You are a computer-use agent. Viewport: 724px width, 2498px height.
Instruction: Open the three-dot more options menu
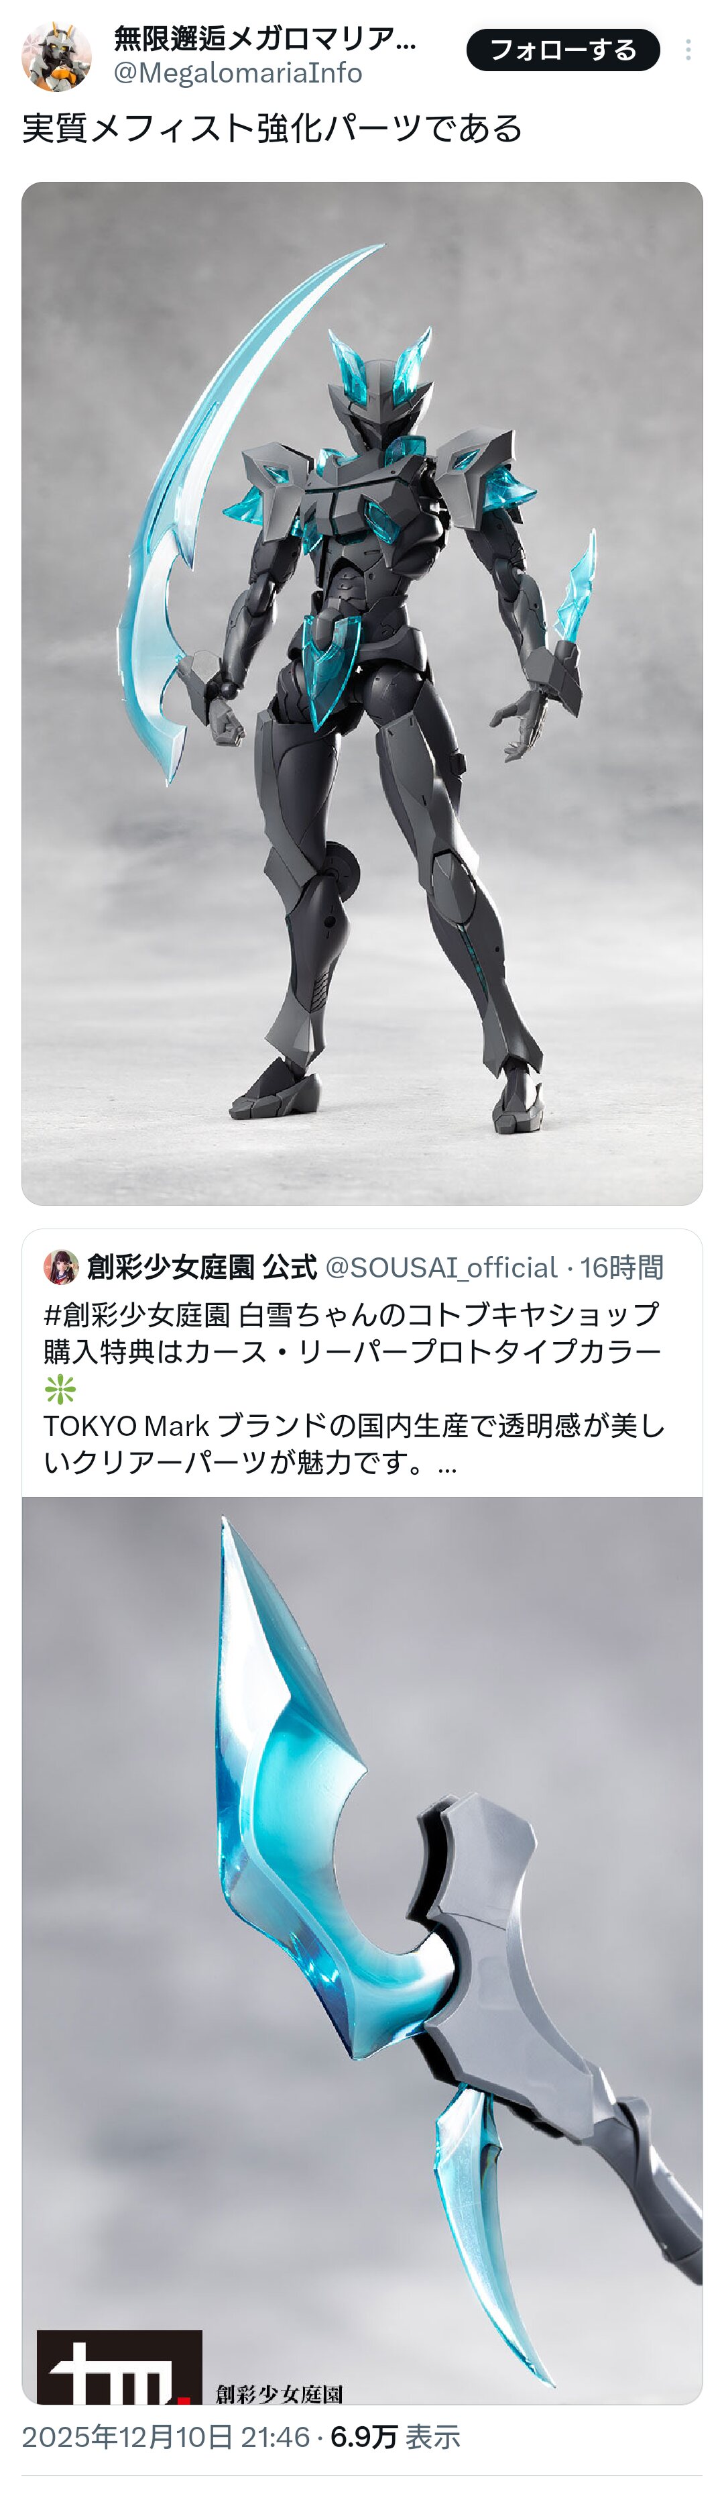(688, 50)
